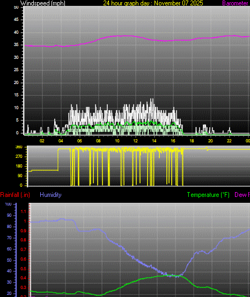The height and width of the screenshot is (297, 250).
Task: Select the 15 label on windspeed axis
Action: pos(16,95)
